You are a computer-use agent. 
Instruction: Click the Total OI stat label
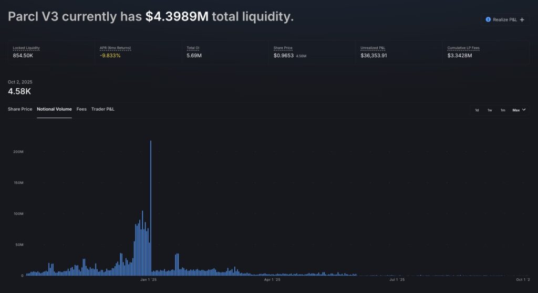[193, 48]
